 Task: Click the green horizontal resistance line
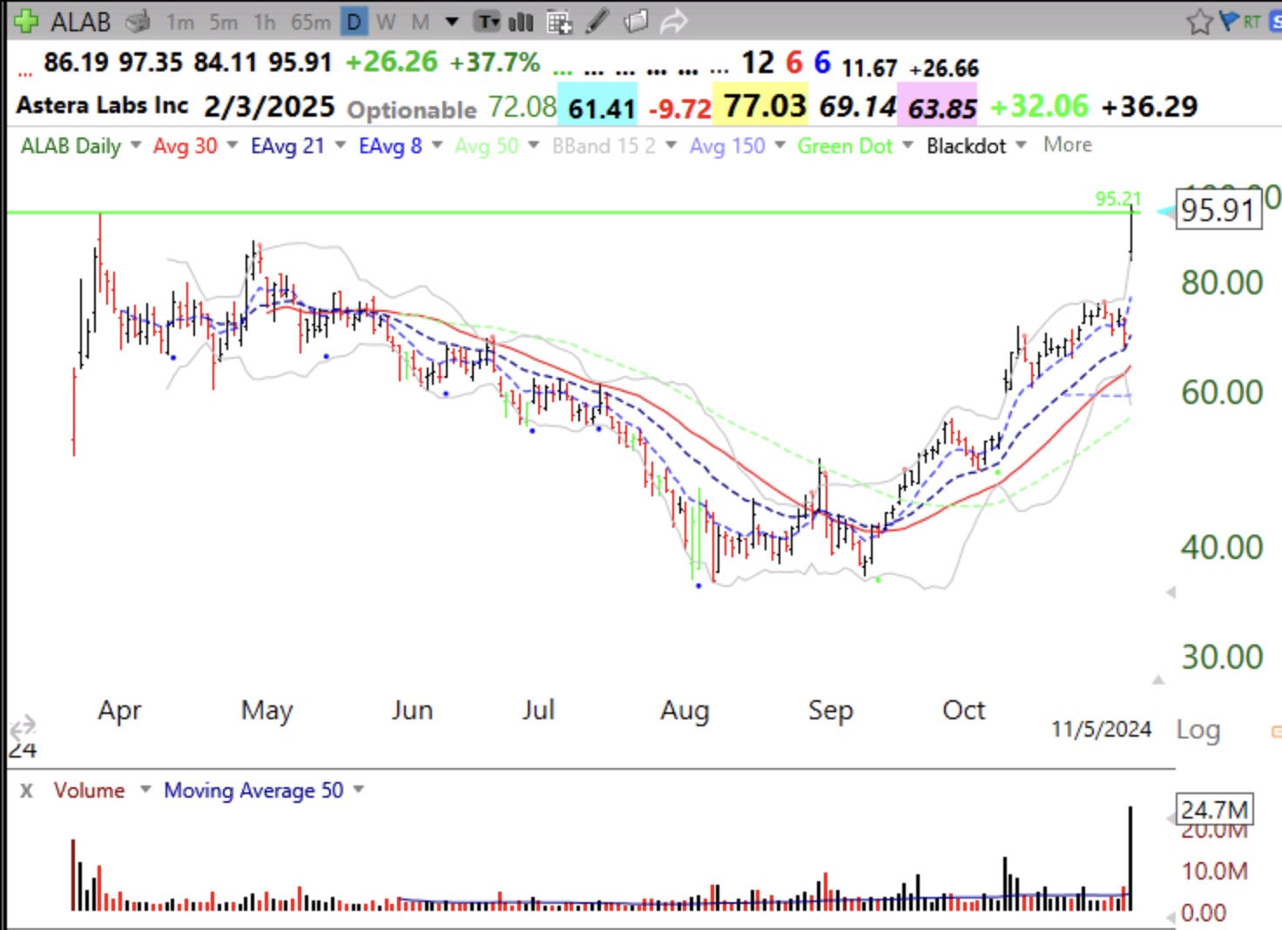click(573, 212)
